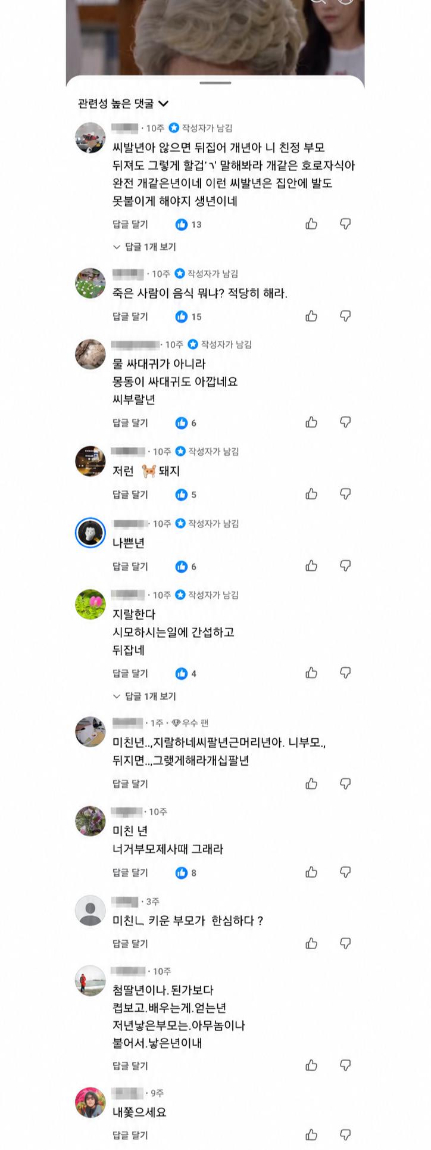The width and height of the screenshot is (431, 1150).
Task: Like the comment starting '첨딸년이나'
Action: pos(311,1065)
